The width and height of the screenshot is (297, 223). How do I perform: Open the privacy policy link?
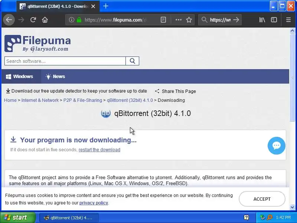tap(94, 203)
